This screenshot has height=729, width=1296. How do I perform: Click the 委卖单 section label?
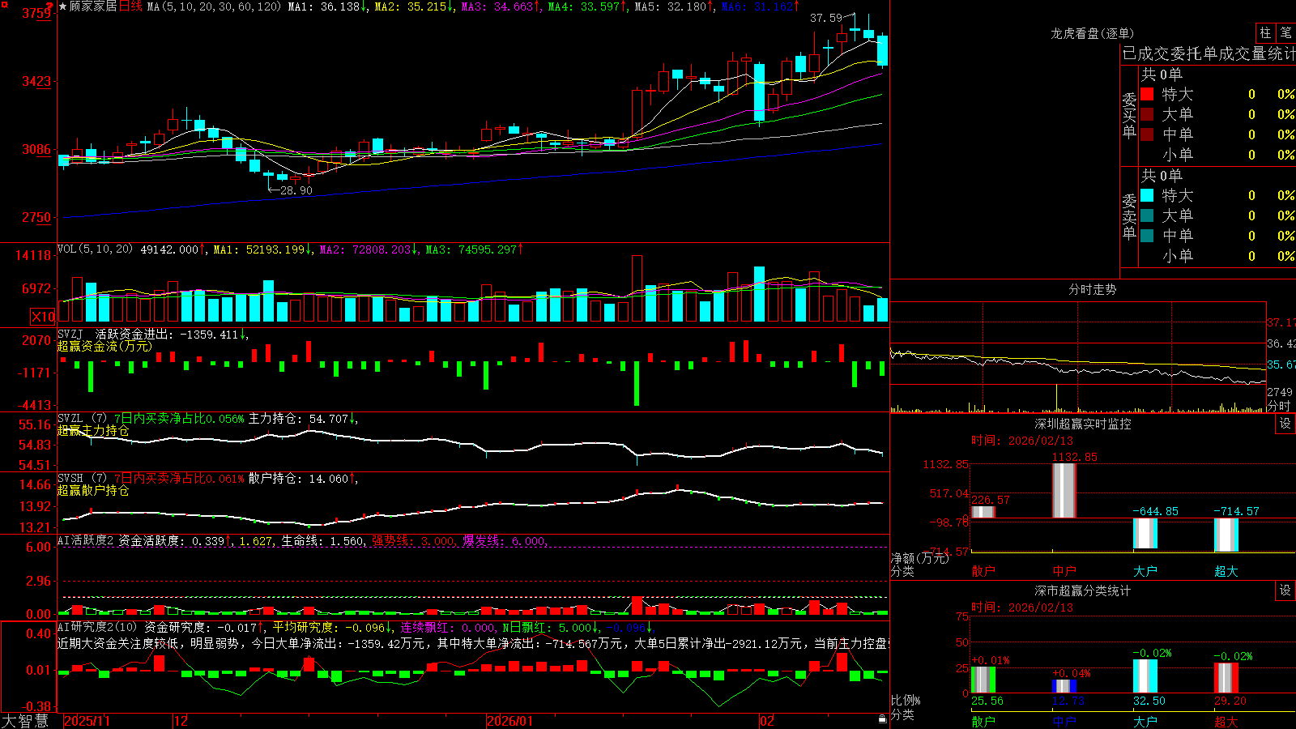tap(1129, 216)
